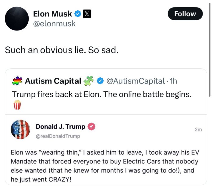Click the 1h timestamp on quoted post
The image size is (212, 193).
173,81
